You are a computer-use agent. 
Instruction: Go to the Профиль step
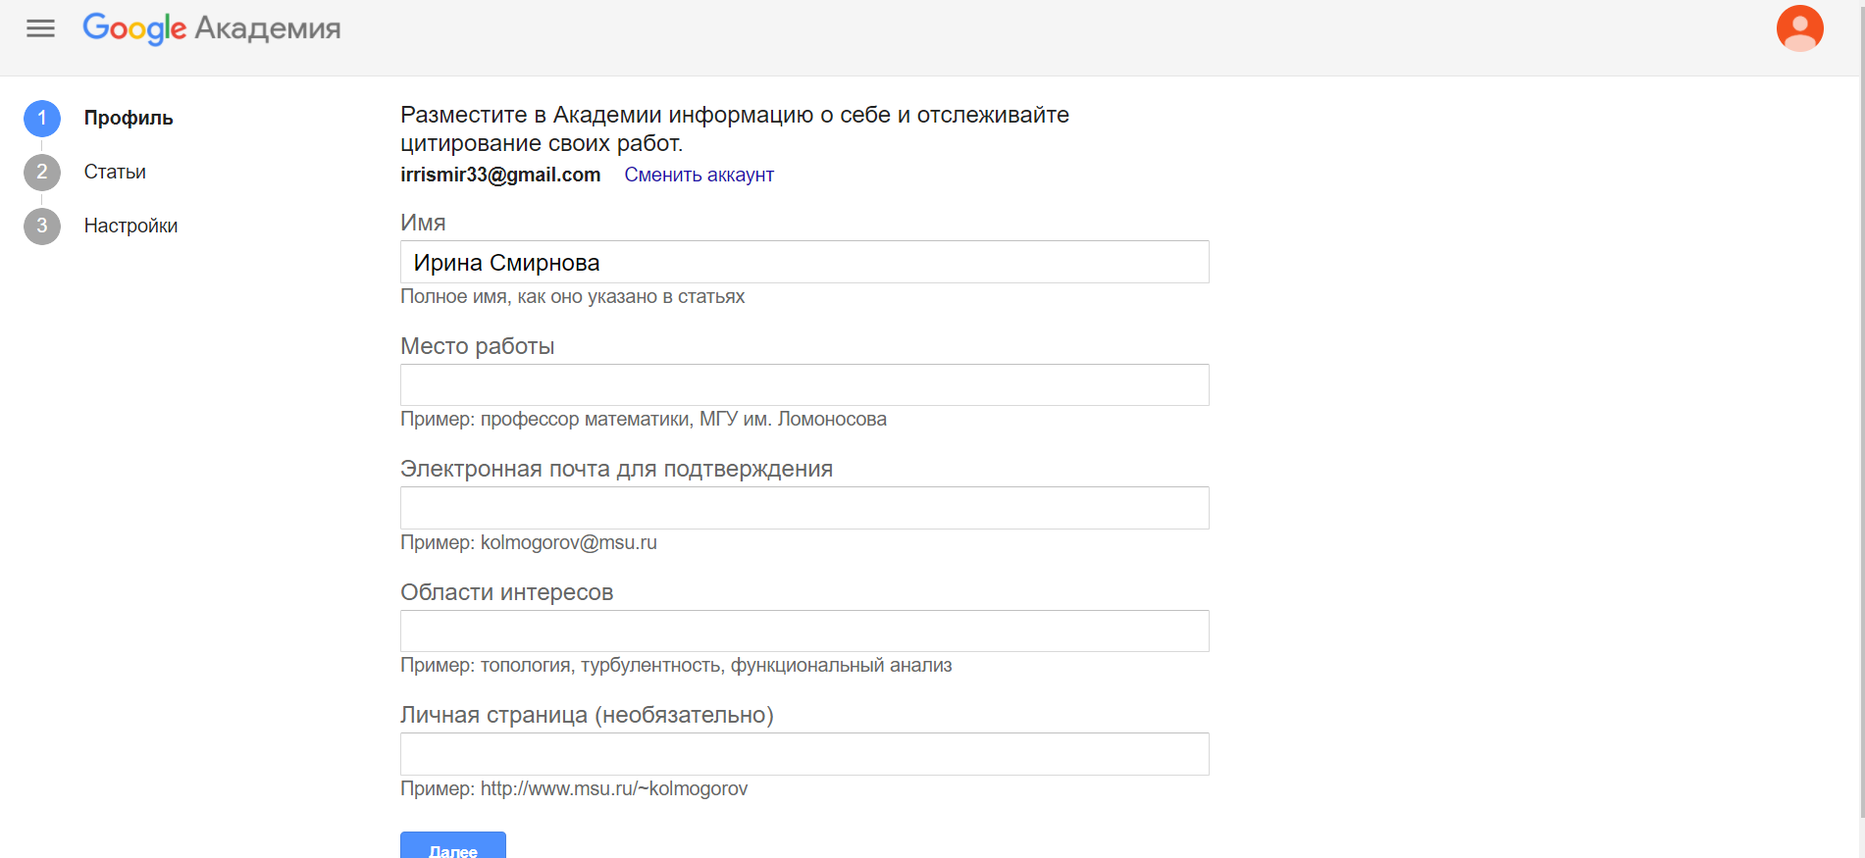tap(129, 118)
